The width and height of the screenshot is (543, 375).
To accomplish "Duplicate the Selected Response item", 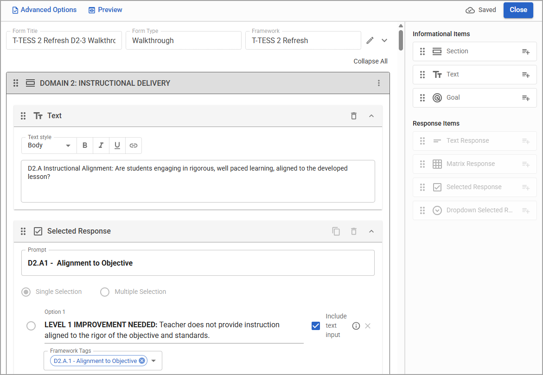I will pyautogui.click(x=336, y=231).
